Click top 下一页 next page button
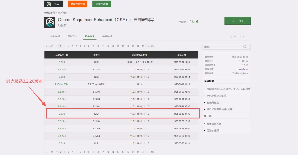 (x=151, y=46)
